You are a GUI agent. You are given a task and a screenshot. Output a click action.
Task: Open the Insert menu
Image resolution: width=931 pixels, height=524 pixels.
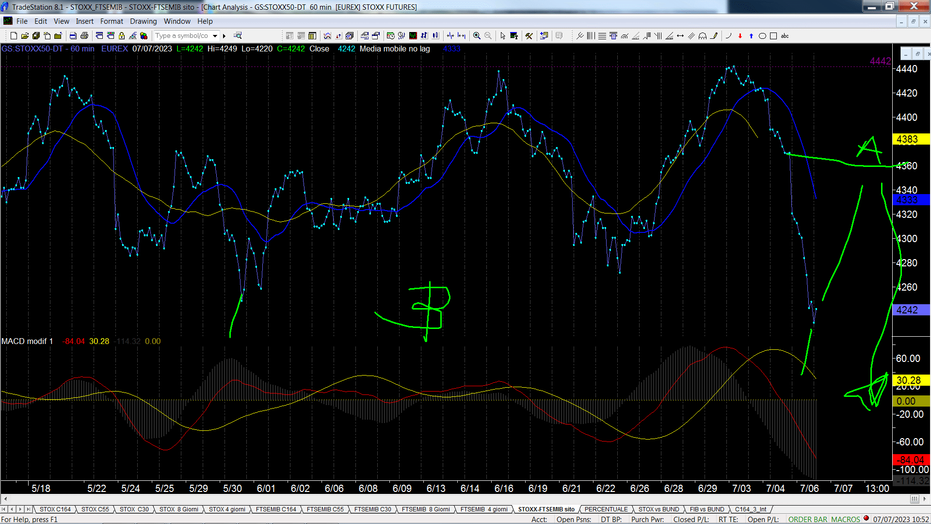(x=84, y=21)
